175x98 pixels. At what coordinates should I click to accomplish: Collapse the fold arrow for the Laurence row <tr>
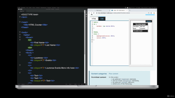(20, 55)
